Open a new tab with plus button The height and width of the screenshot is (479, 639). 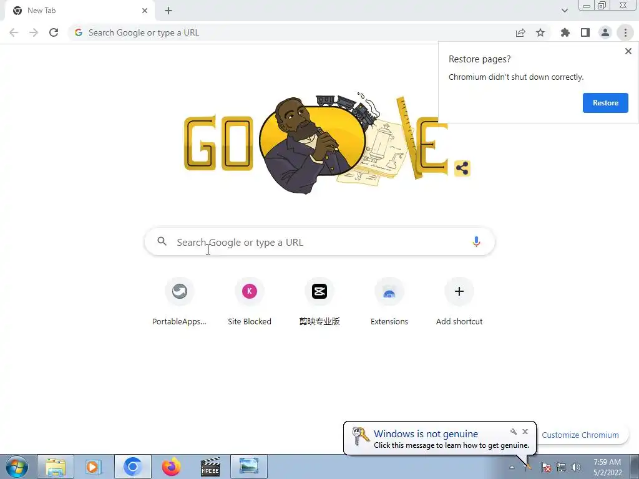pyautogui.click(x=168, y=11)
